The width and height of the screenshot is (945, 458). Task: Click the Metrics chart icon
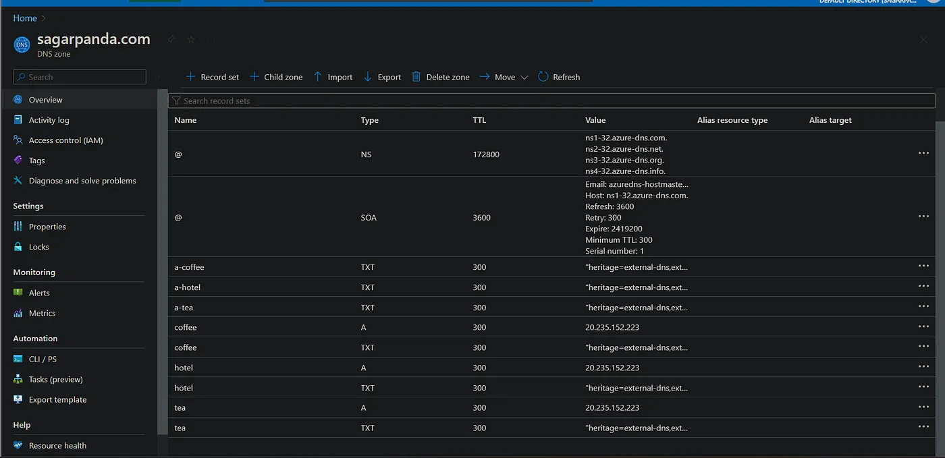(18, 313)
